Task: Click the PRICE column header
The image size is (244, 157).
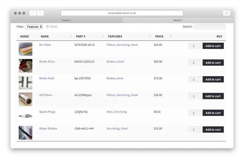Action: point(159,36)
